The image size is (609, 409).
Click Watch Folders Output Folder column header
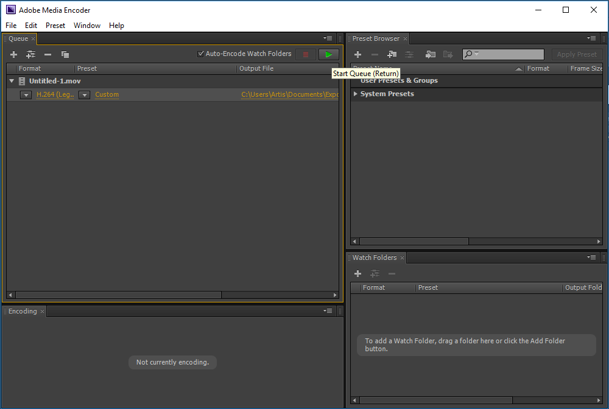coord(583,287)
